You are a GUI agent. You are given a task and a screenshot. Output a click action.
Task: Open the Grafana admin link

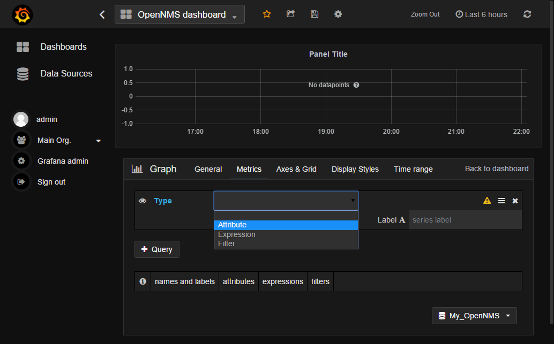[63, 161]
